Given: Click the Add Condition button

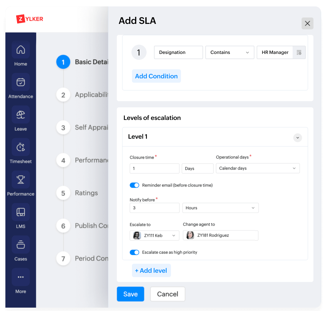Looking at the screenshot, I should click(x=156, y=76).
